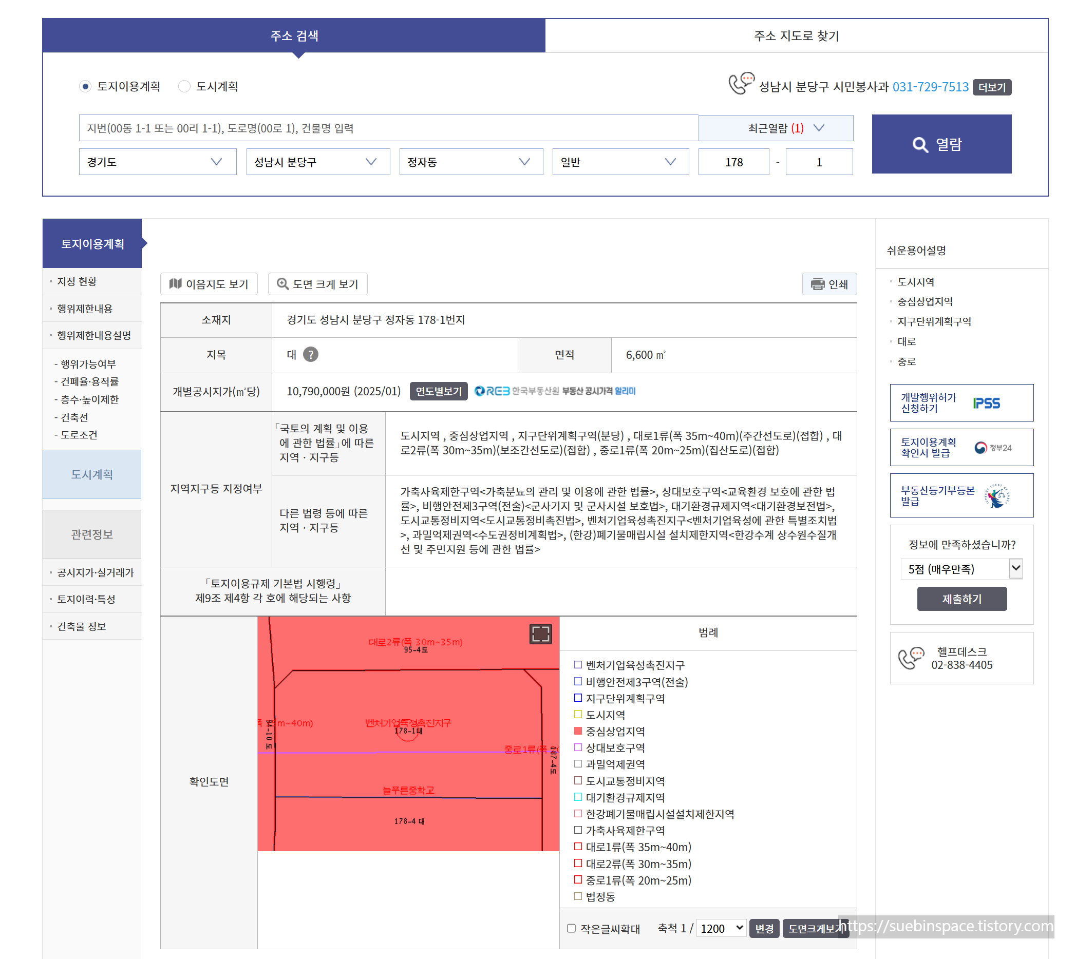Open the 행위제한내용 sidebar menu item
The height and width of the screenshot is (959, 1075).
tap(85, 308)
